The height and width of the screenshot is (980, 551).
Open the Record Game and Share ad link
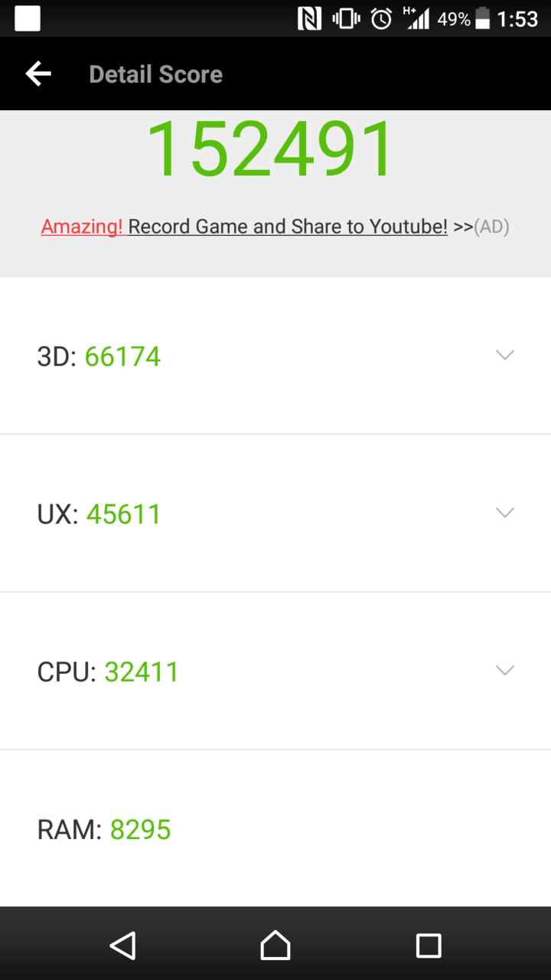pyautogui.click(x=288, y=227)
